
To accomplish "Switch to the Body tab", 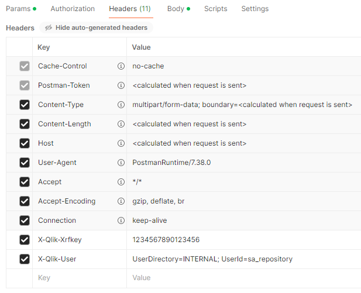I will pos(176,9).
